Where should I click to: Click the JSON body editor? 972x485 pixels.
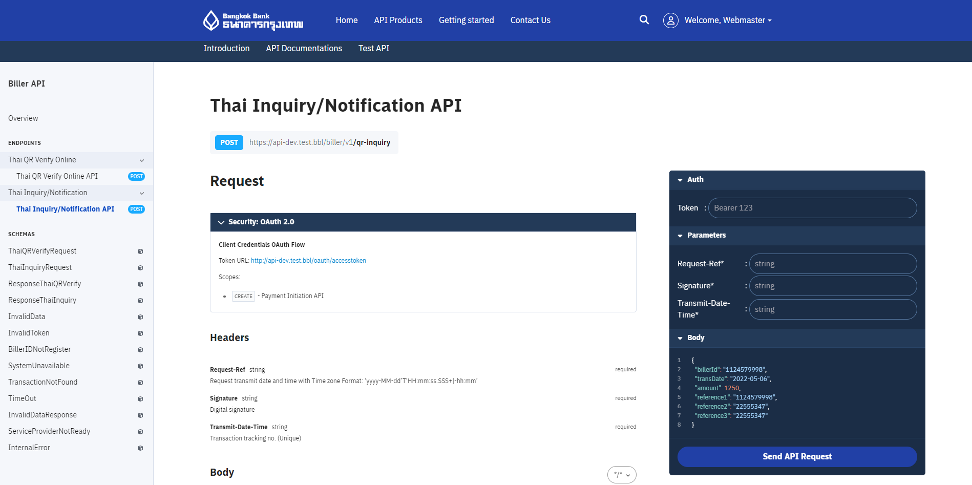click(797, 393)
